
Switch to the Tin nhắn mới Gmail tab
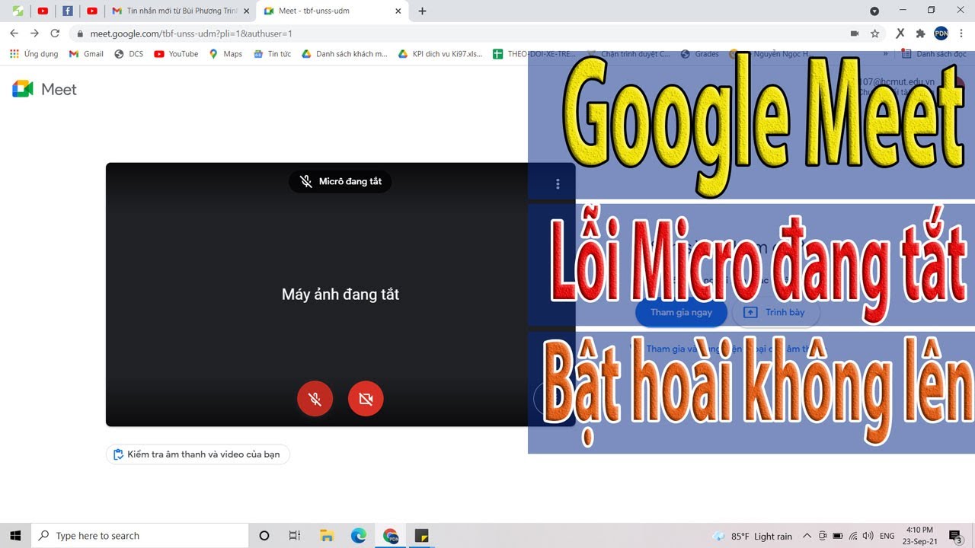174,11
